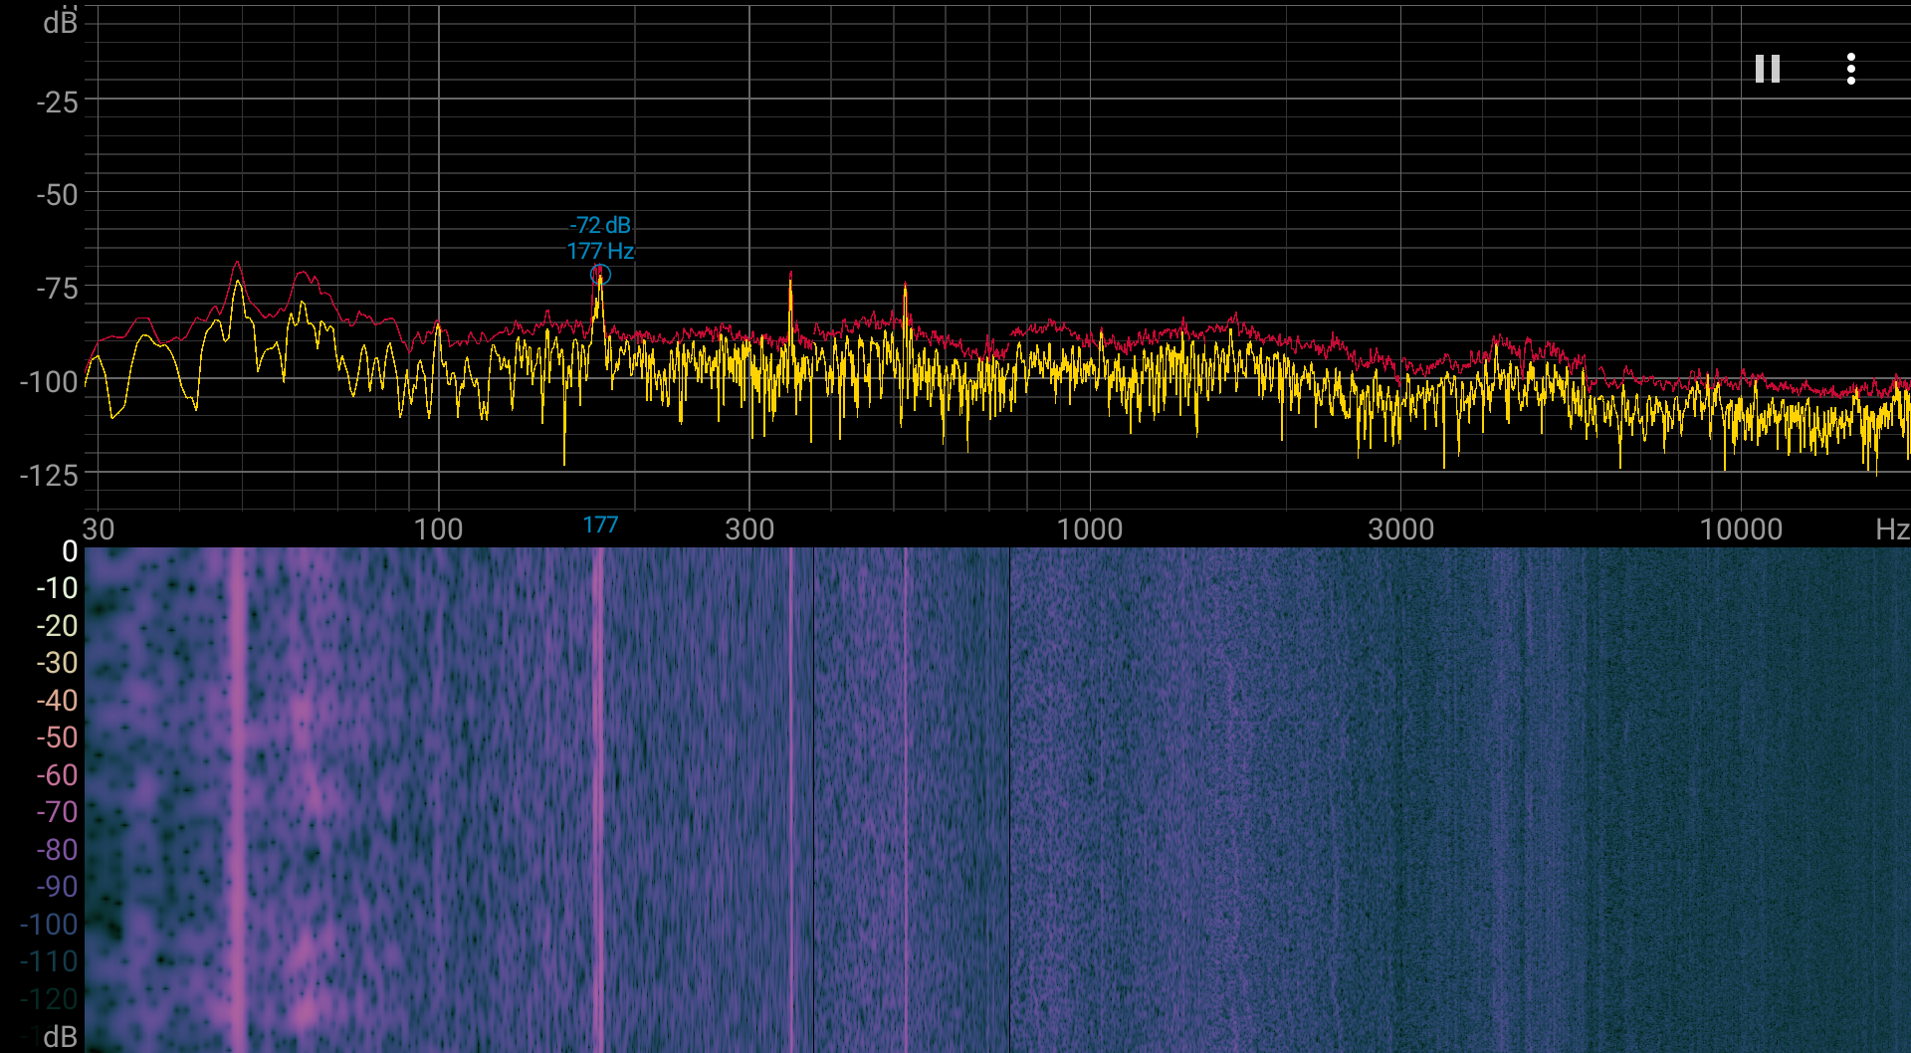1911x1053 pixels.
Task: Open the three-dot overflow menu
Action: (x=1850, y=69)
